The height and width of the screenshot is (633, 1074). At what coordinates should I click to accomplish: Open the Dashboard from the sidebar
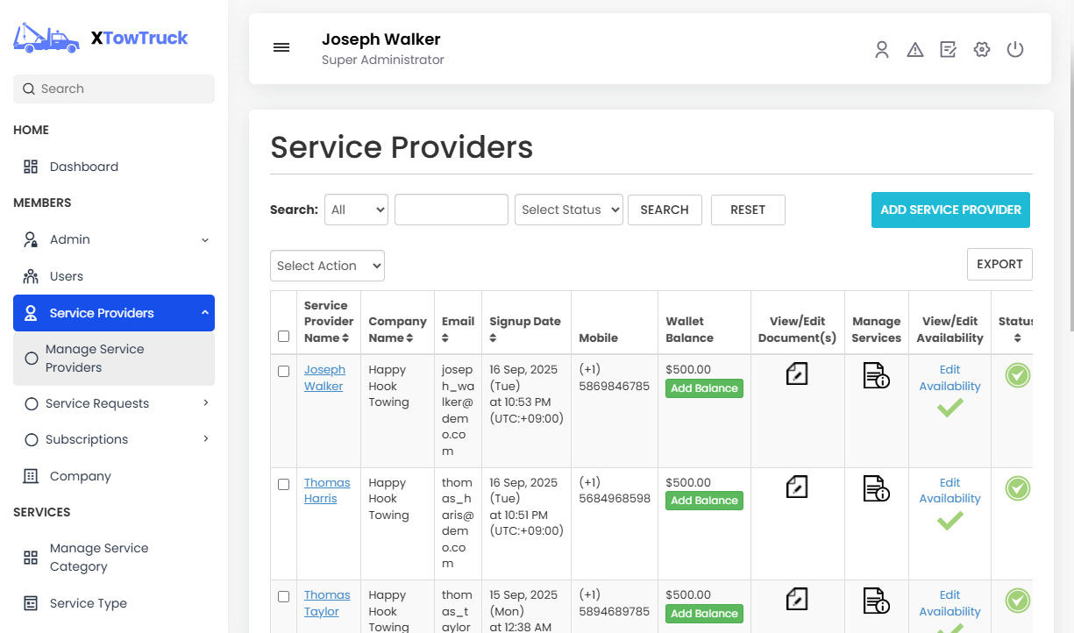tap(83, 166)
